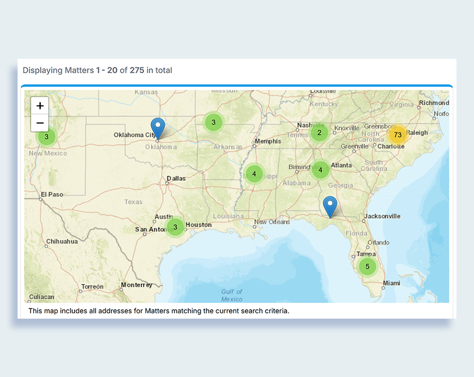The height and width of the screenshot is (377, 474).
Task: Click the Memphis label on the map
Action: point(268,141)
